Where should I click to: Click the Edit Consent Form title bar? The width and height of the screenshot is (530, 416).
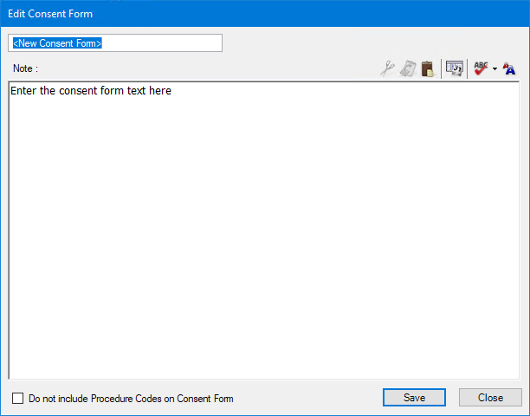tap(260, 13)
